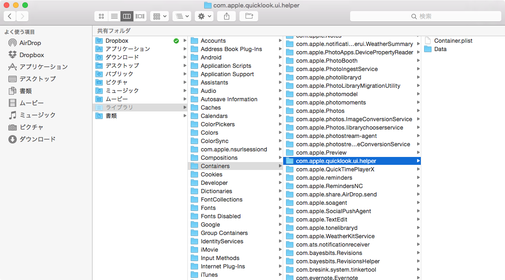Go back with the left arrow button
The image size is (505, 280).
coord(10,16)
